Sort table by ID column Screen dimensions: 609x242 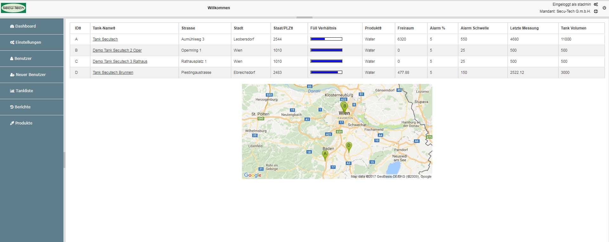click(78, 28)
